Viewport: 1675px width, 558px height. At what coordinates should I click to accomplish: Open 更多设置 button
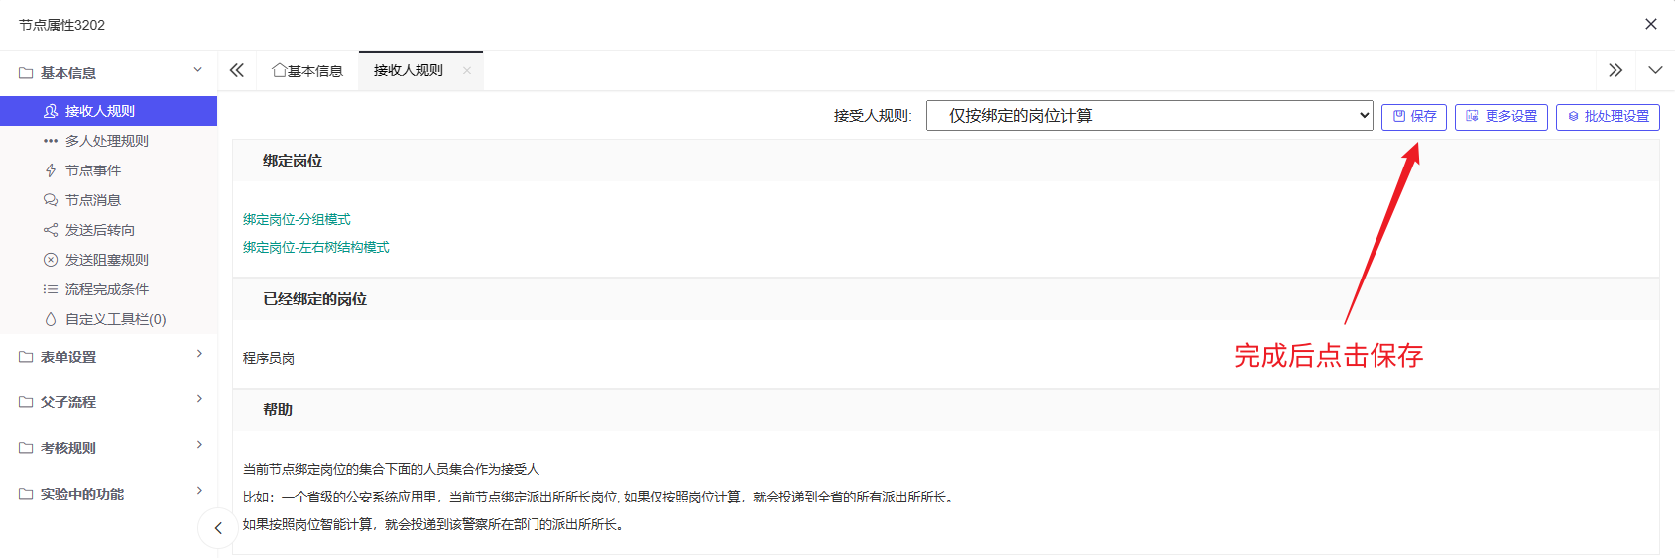click(x=1501, y=117)
